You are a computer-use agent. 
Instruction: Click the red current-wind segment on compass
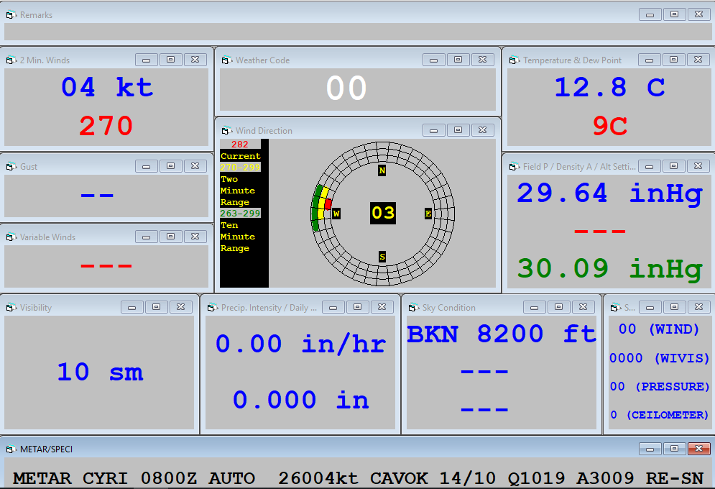tap(328, 204)
